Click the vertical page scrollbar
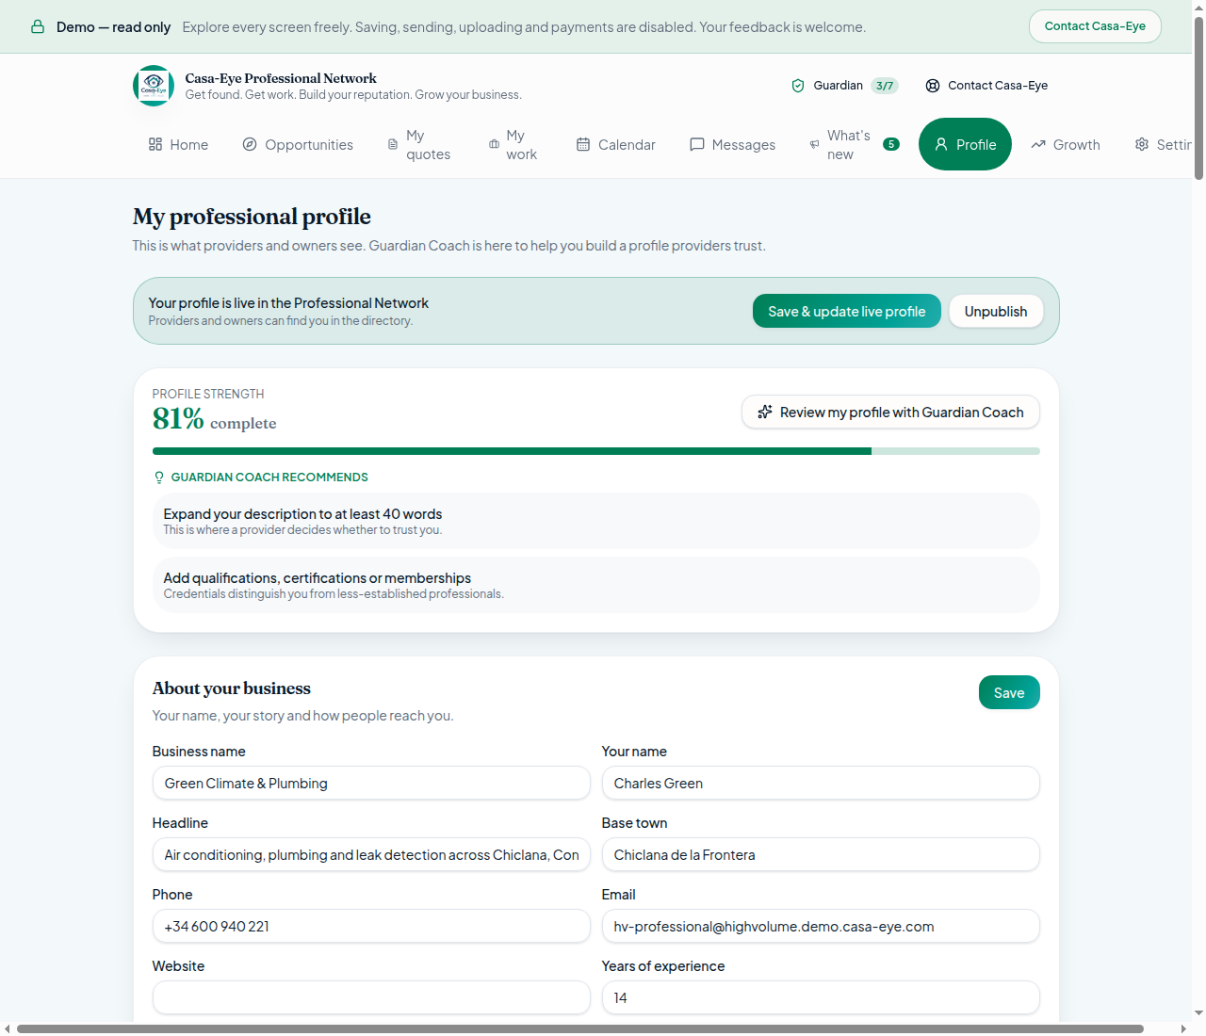The height and width of the screenshot is (1036, 1206). [x=1198, y=98]
